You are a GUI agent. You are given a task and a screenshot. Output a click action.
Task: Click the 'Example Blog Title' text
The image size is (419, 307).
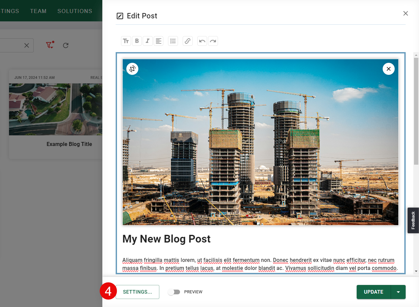[x=69, y=144]
